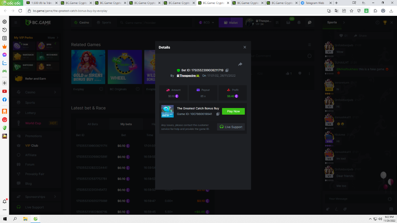Bookmark this page with star icon

coord(351,11)
